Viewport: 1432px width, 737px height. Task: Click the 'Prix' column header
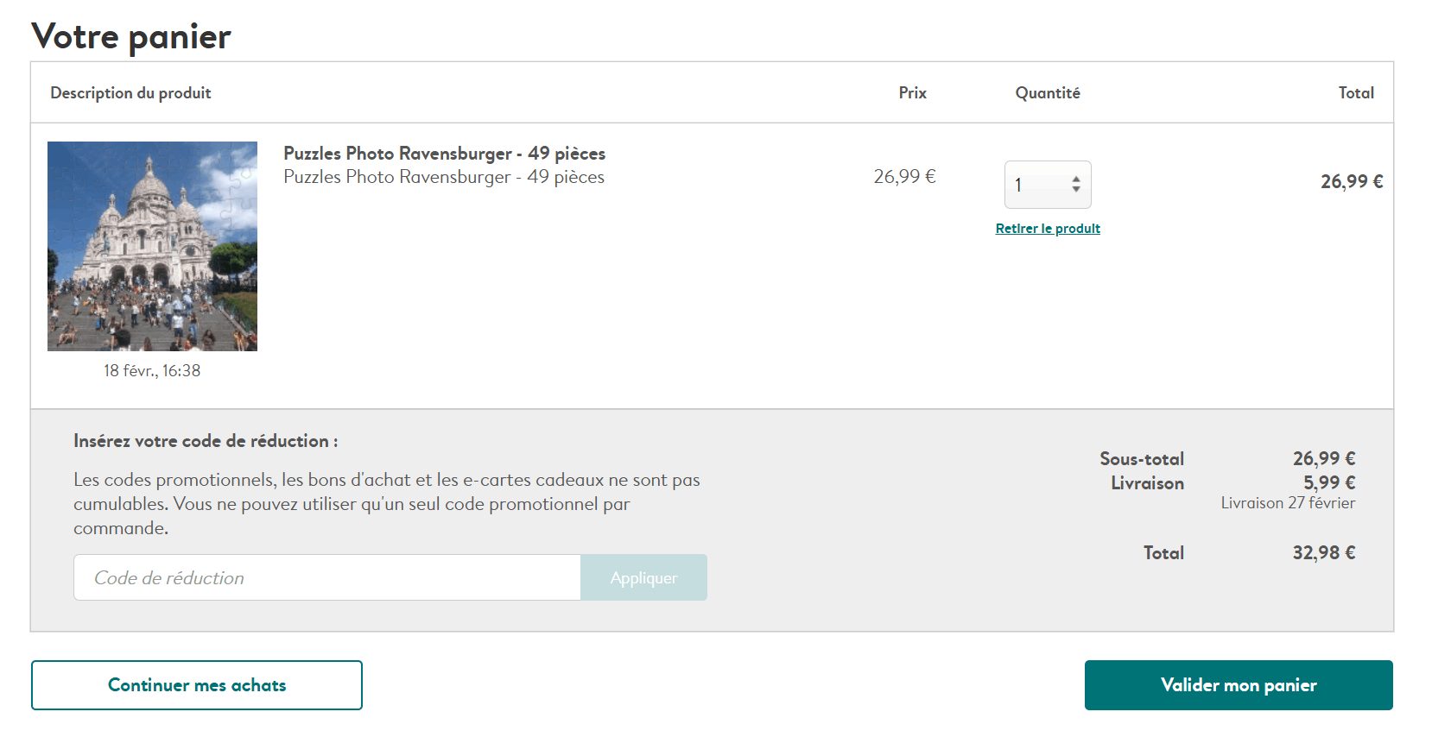click(x=912, y=93)
